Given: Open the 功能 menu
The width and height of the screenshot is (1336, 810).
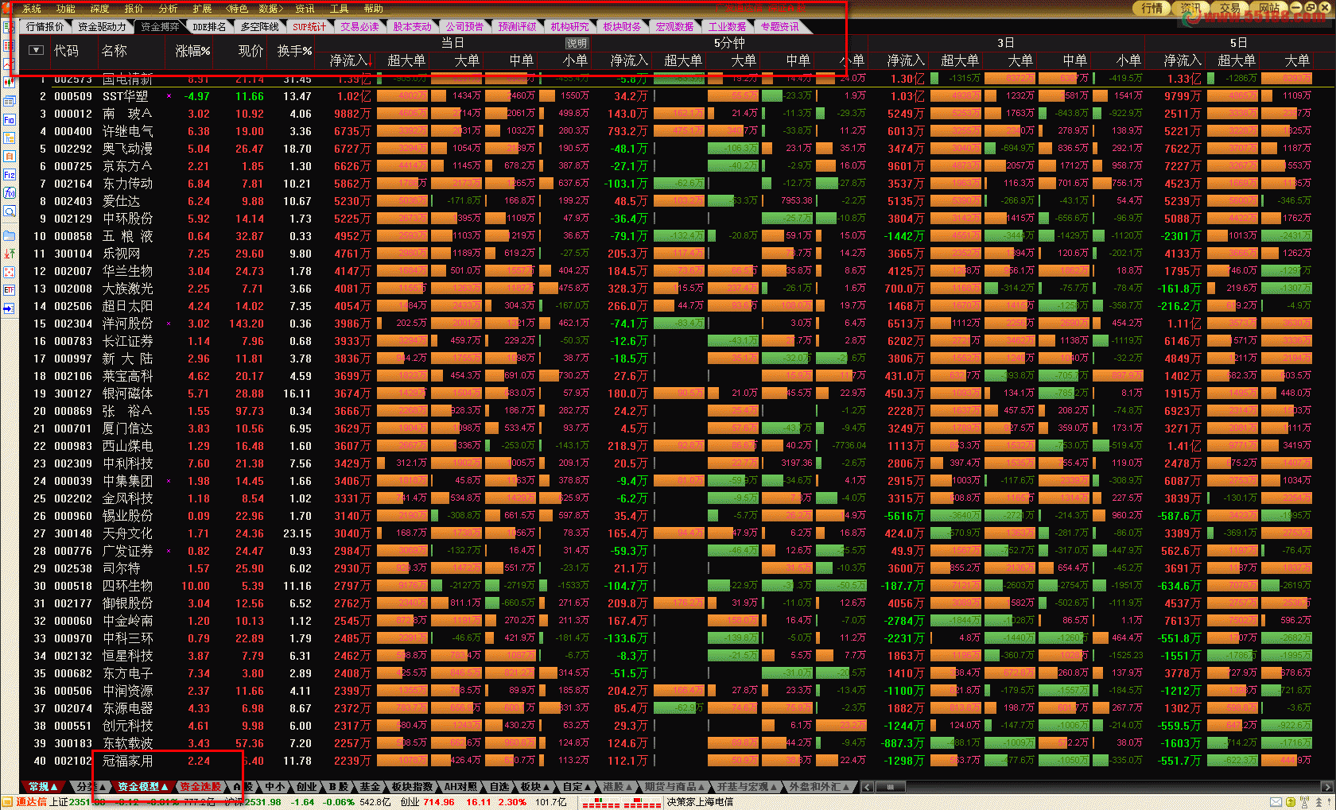Looking at the screenshot, I should pyautogui.click(x=65, y=9).
